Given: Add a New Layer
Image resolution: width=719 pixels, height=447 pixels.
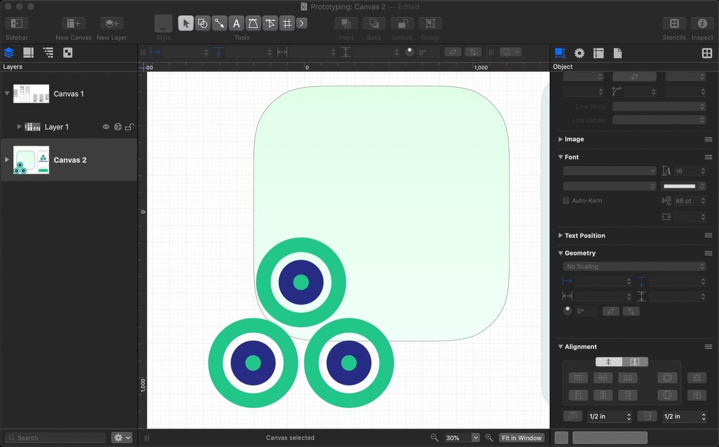Looking at the screenshot, I should click(111, 23).
